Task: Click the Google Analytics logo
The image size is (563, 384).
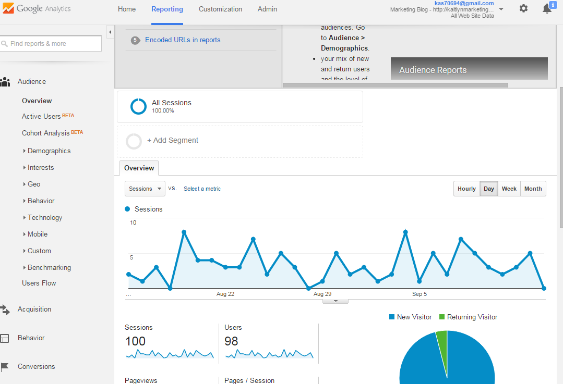Action: (37, 9)
